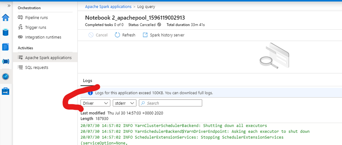
Task: Click the Refresh button label
Action: 129,35
